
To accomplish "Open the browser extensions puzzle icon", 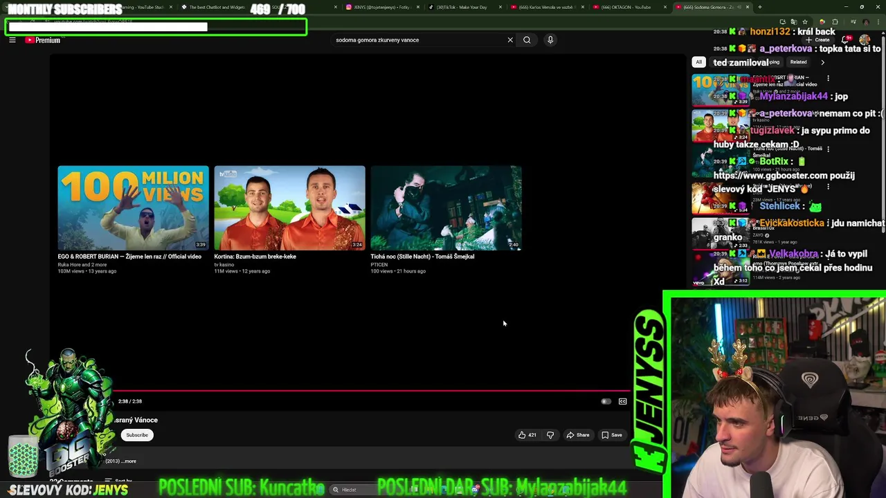I will pos(835,22).
